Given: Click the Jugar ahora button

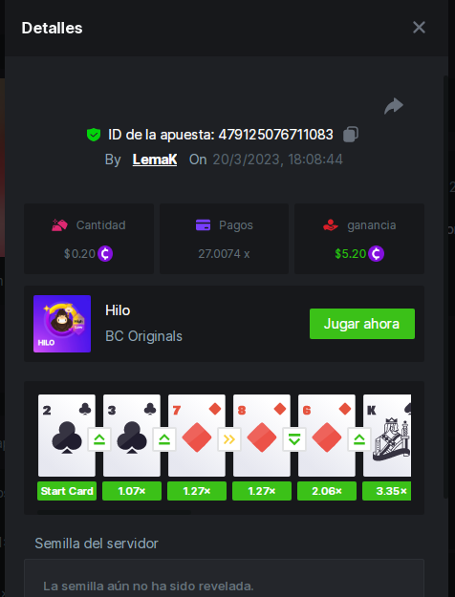Looking at the screenshot, I should (362, 324).
